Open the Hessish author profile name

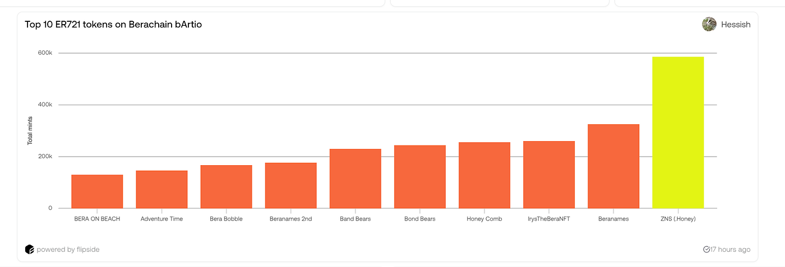(x=736, y=25)
